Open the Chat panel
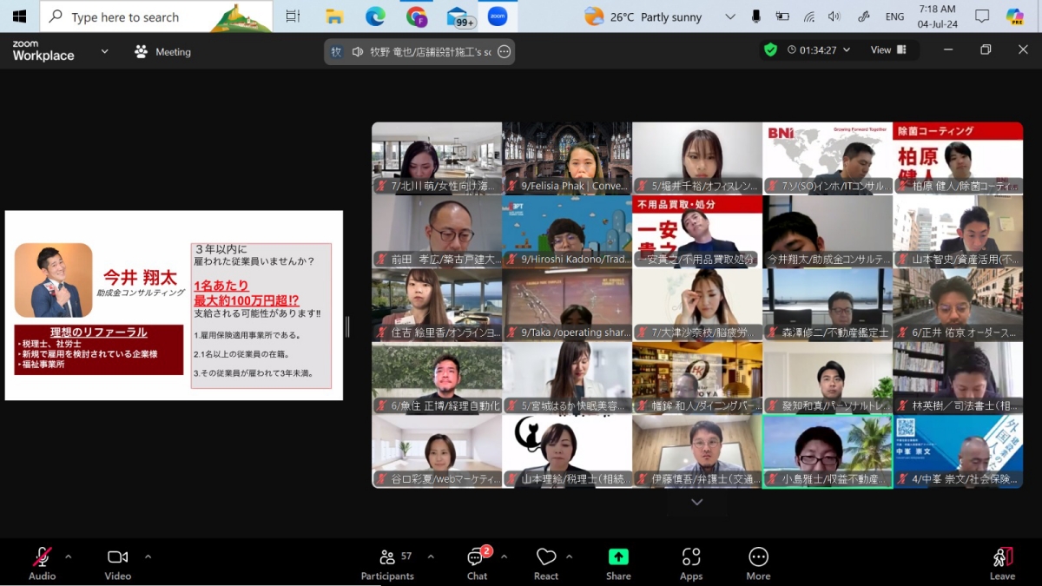1042x586 pixels. [477, 563]
